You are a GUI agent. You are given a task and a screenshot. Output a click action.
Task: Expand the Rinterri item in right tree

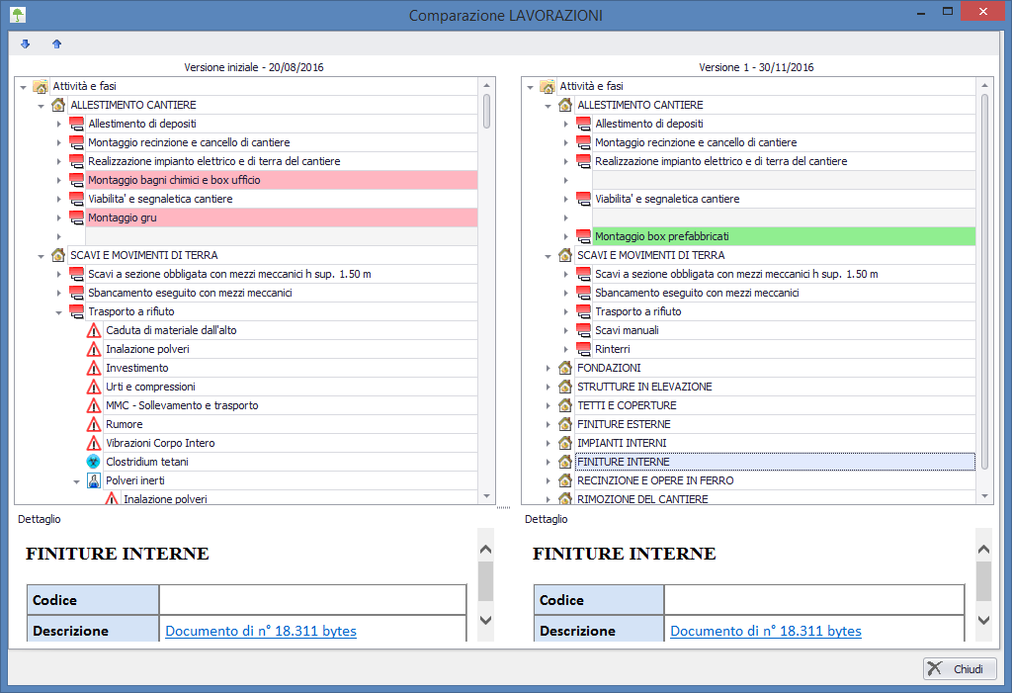pos(566,349)
